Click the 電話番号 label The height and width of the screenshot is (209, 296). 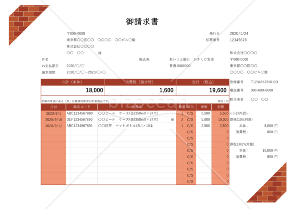(236, 90)
